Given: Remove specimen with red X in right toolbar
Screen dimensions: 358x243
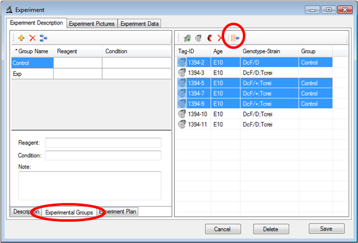Looking at the screenshot, I should (220, 38).
